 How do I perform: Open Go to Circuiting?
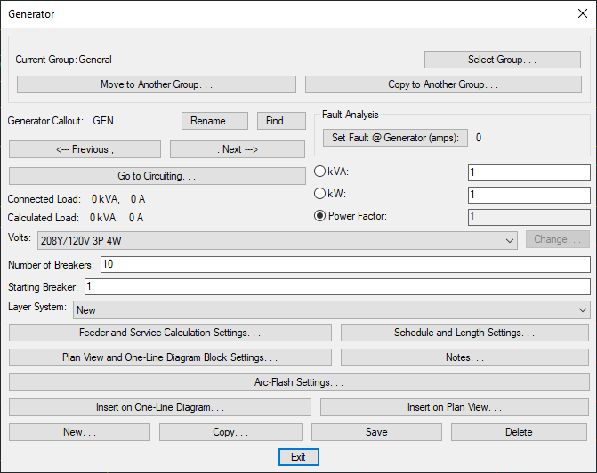(x=157, y=176)
